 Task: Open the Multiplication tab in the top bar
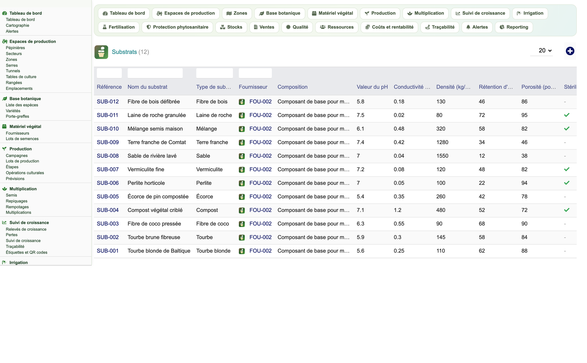[x=426, y=13]
